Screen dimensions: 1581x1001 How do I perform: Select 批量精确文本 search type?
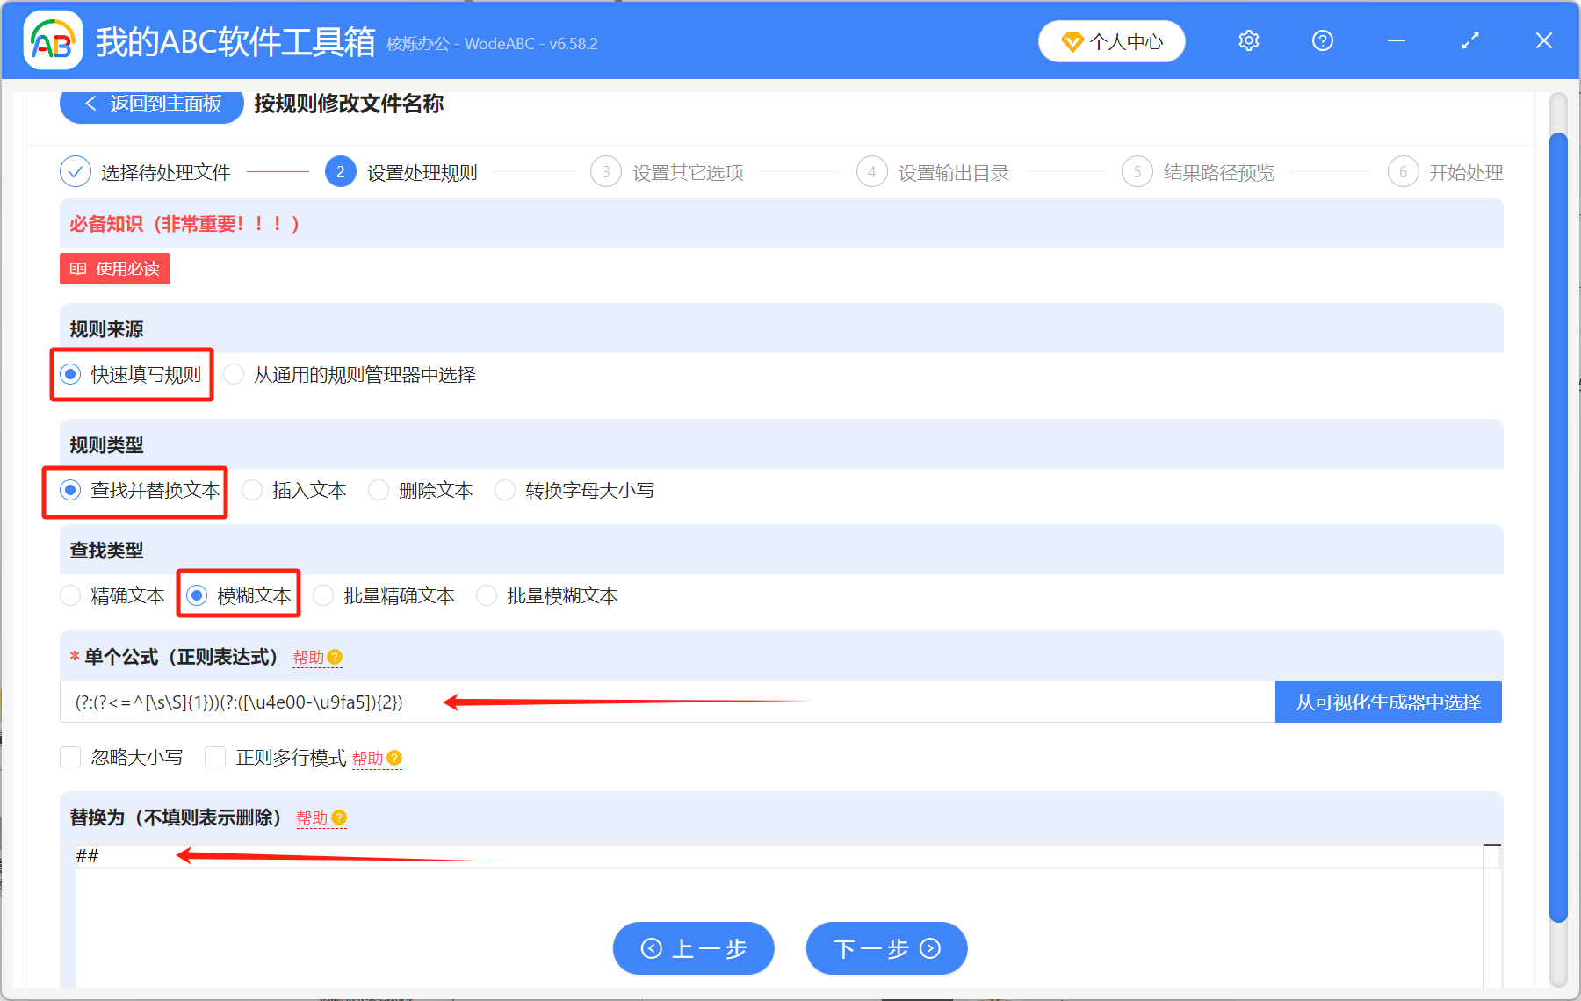pyautogui.click(x=323, y=595)
